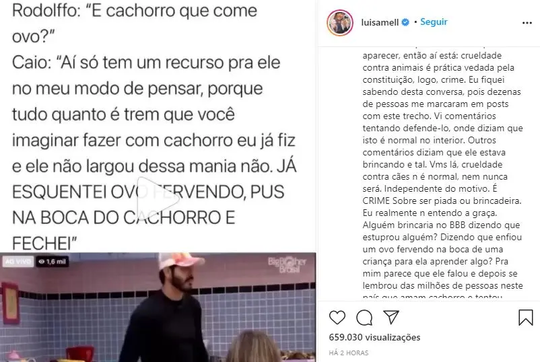540x362 pixels.
Task: Play the video with center play button
Action: tap(158, 198)
